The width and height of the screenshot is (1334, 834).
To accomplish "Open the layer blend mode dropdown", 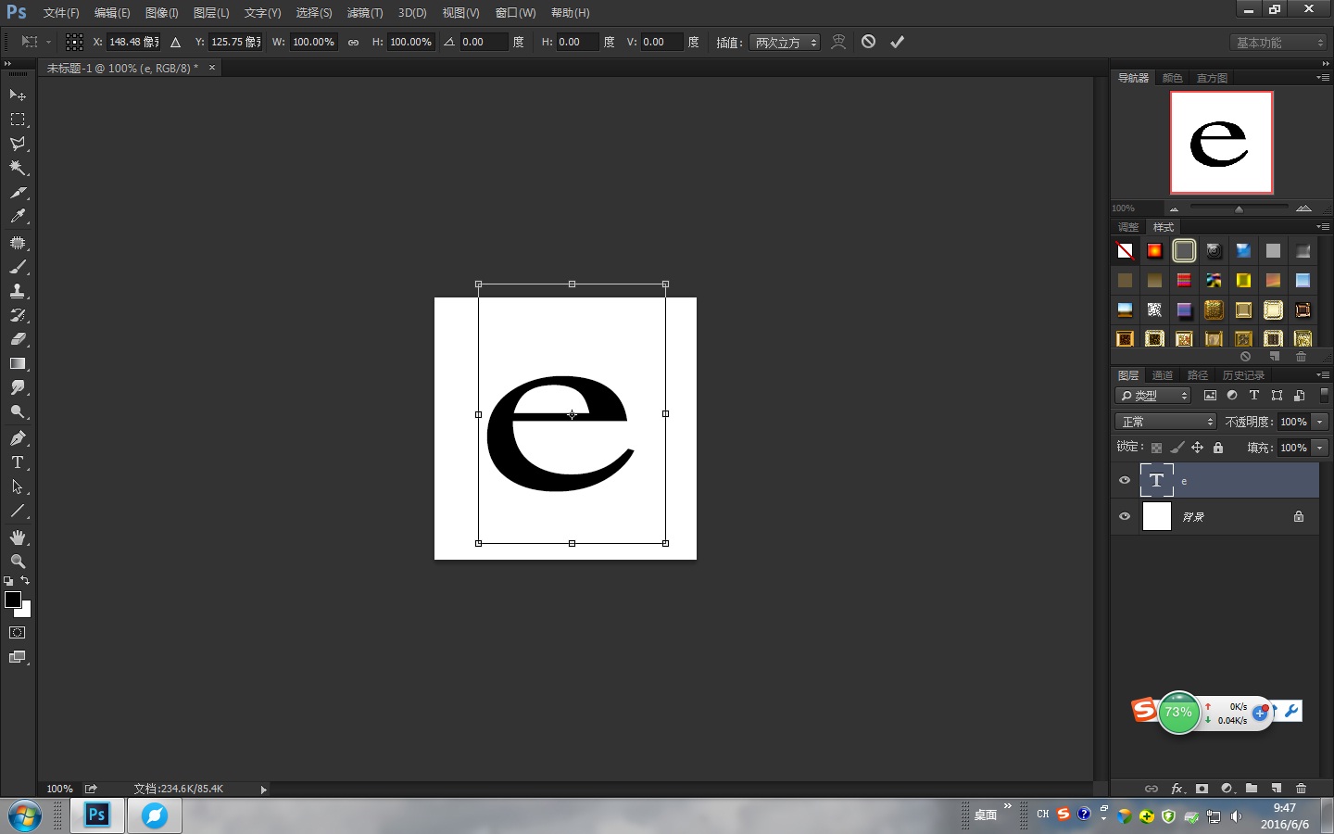I will pos(1165,422).
